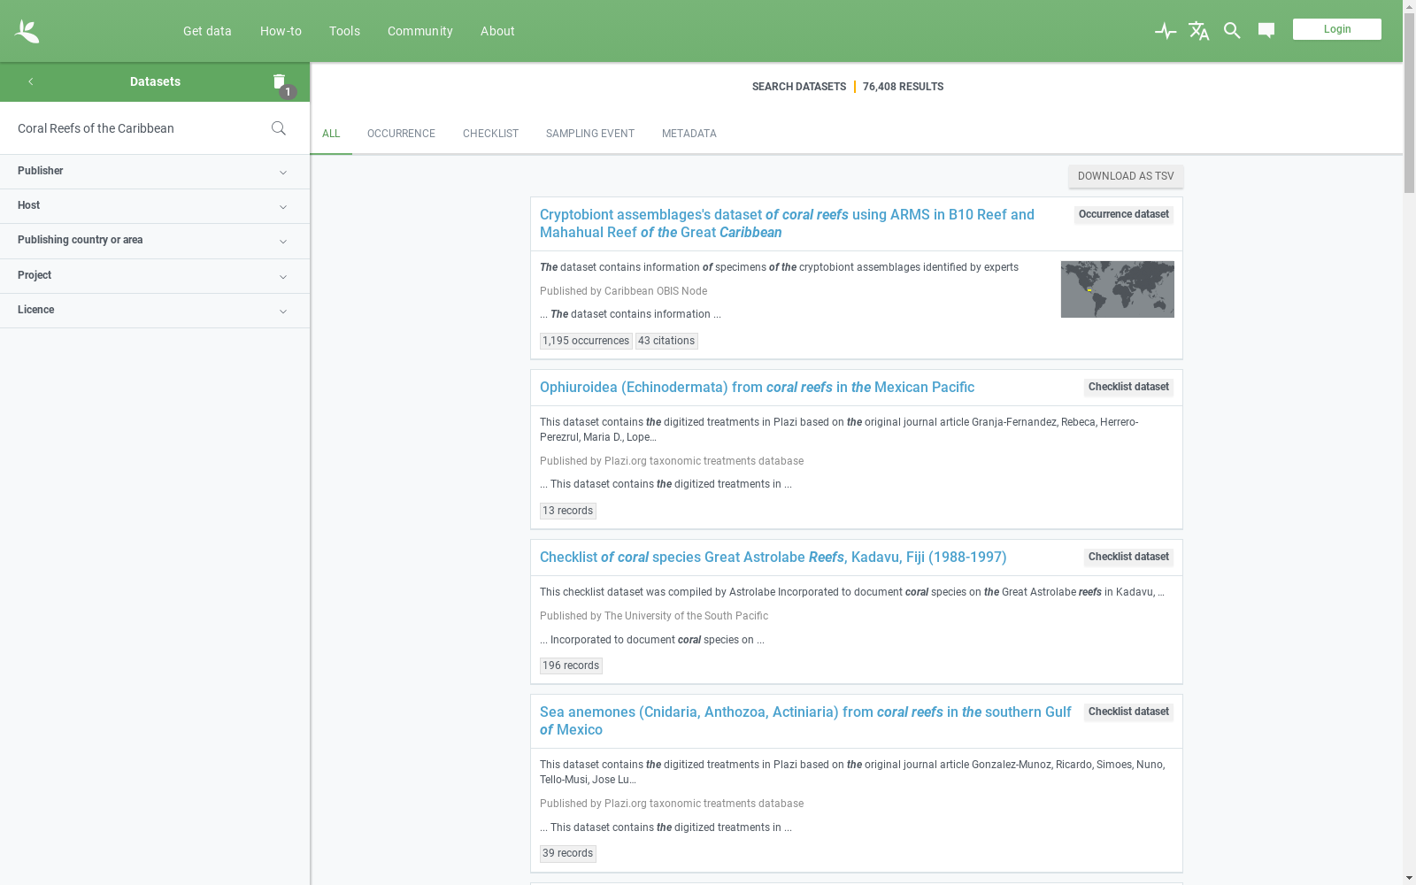Click DOWNLOAD AS TSV button
The width and height of the screenshot is (1416, 885).
pyautogui.click(x=1126, y=176)
